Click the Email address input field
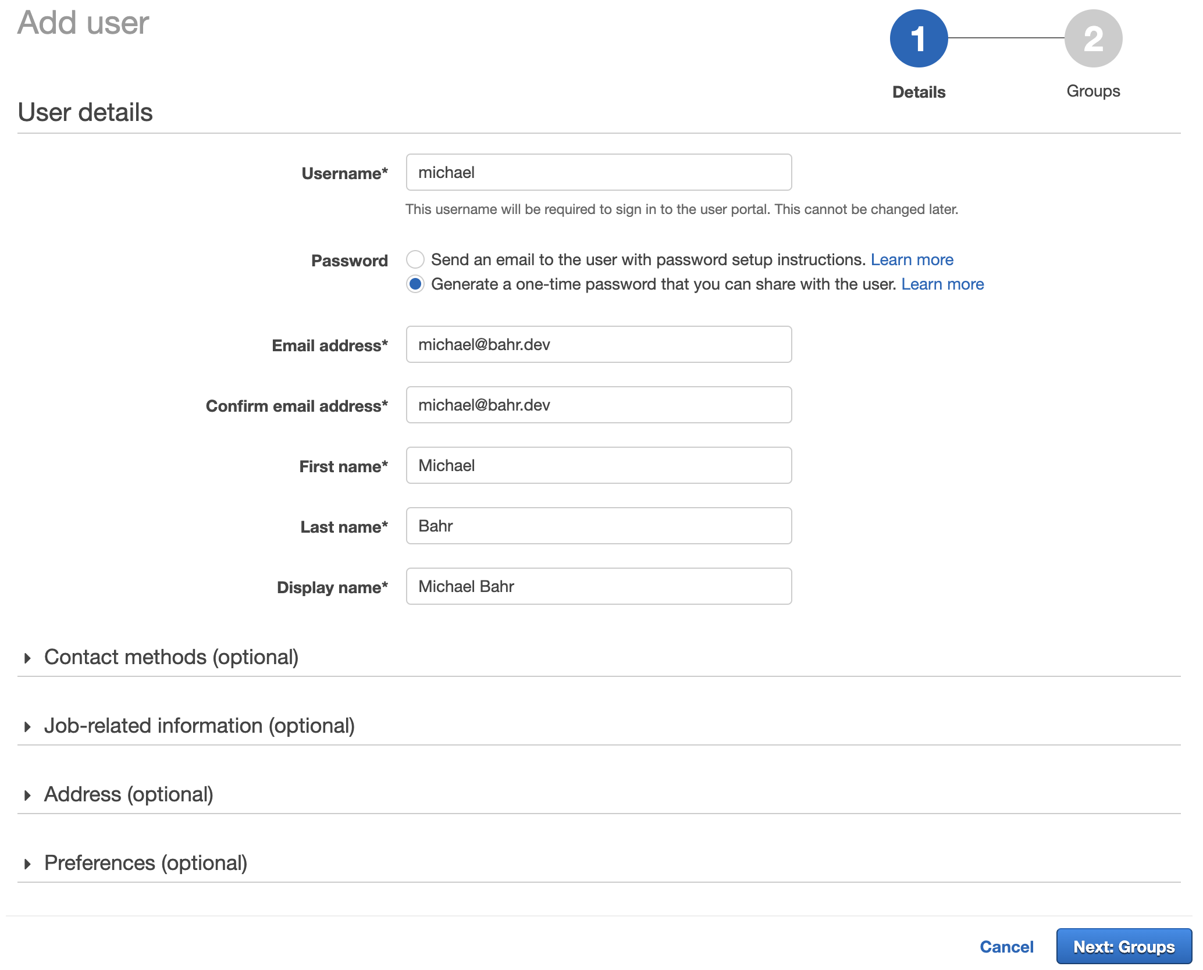The image size is (1203, 970). click(599, 344)
